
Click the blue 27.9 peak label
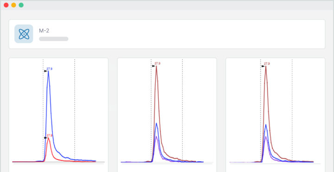click(50, 69)
